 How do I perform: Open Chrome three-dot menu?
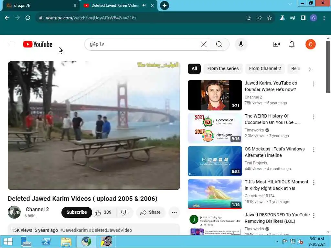[x=324, y=18]
